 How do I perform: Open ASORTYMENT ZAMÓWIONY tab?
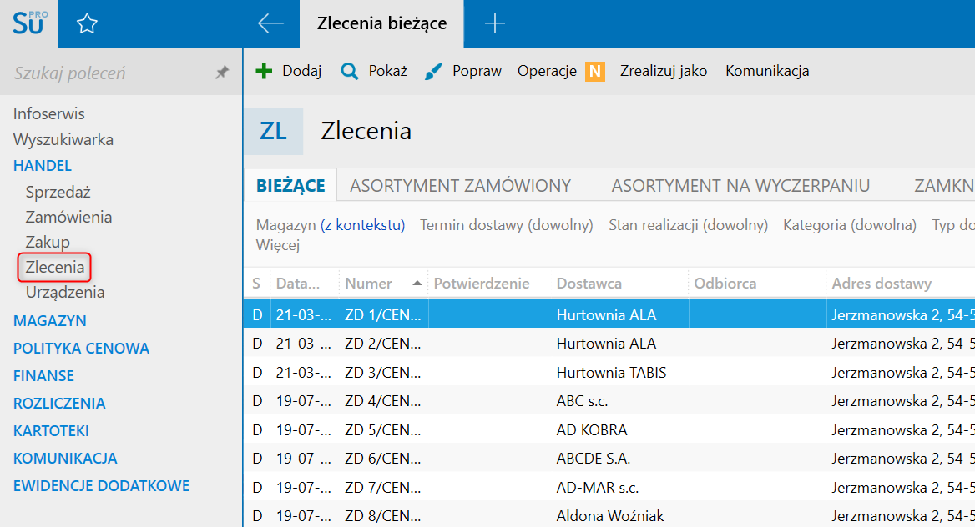pyautogui.click(x=460, y=186)
